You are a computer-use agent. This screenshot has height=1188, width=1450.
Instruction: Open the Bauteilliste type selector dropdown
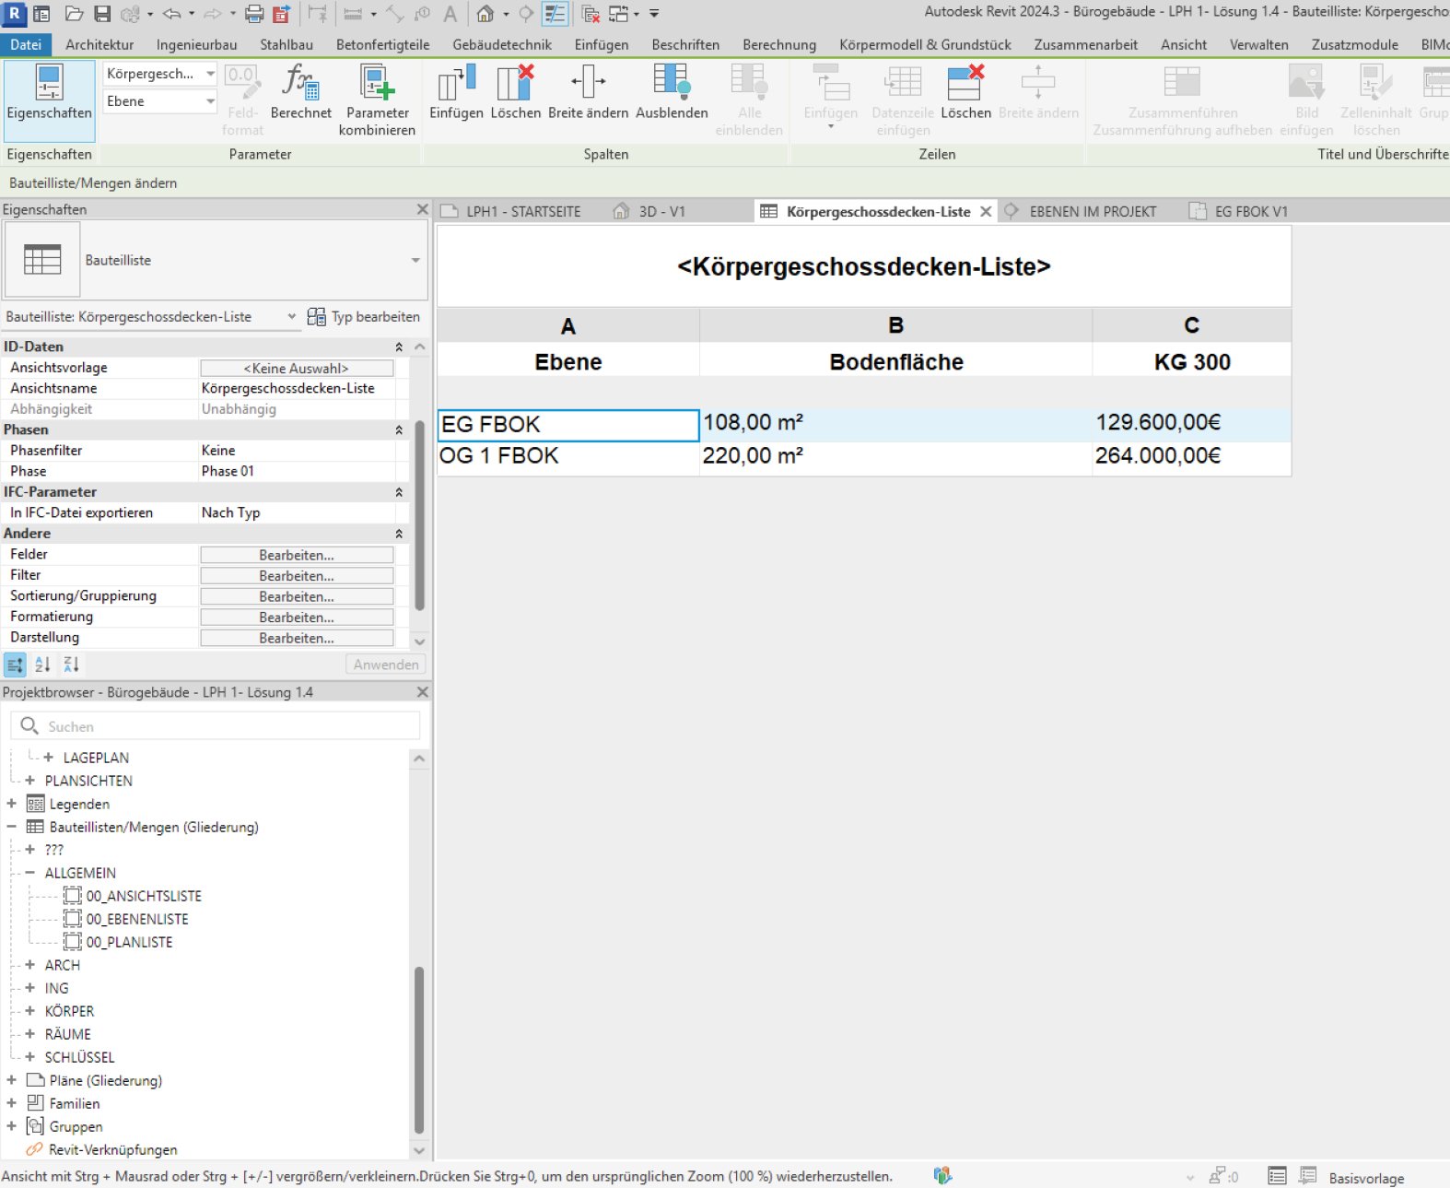(415, 260)
